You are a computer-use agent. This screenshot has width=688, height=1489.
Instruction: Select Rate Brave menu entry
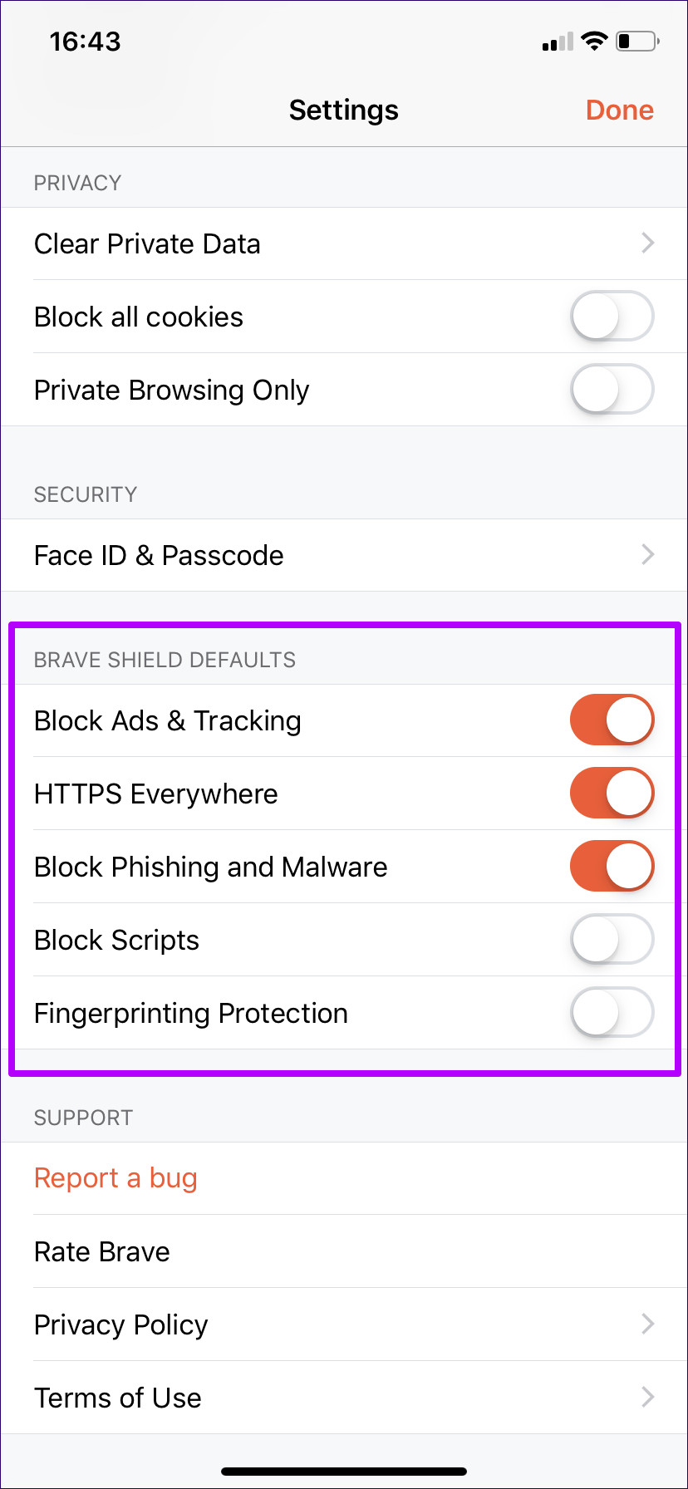tap(102, 1251)
